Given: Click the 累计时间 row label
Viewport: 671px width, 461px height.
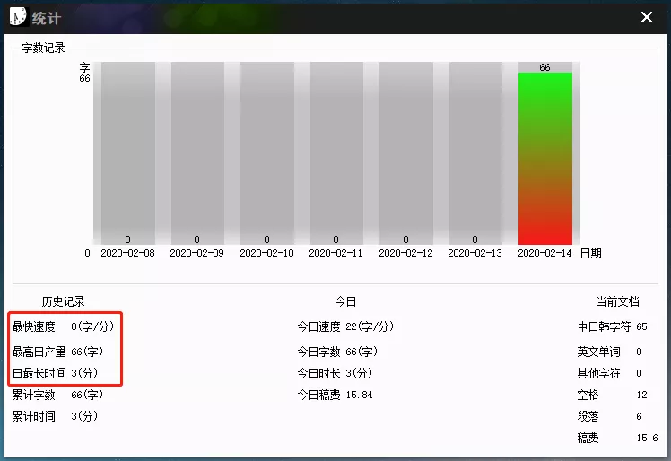Looking at the screenshot, I should pos(34,416).
